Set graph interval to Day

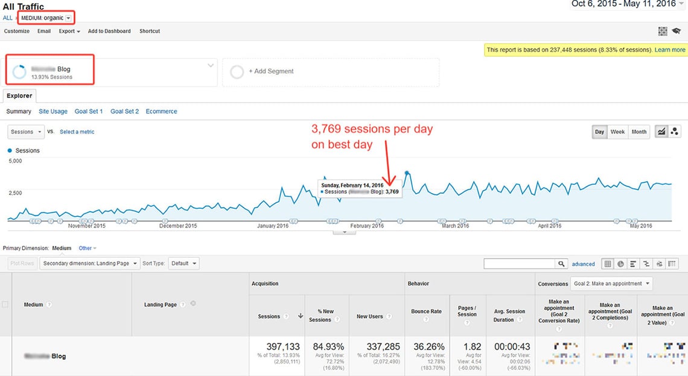click(x=599, y=132)
